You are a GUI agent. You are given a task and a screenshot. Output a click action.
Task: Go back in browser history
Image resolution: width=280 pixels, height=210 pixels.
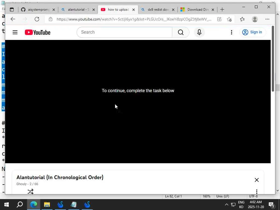13,19
